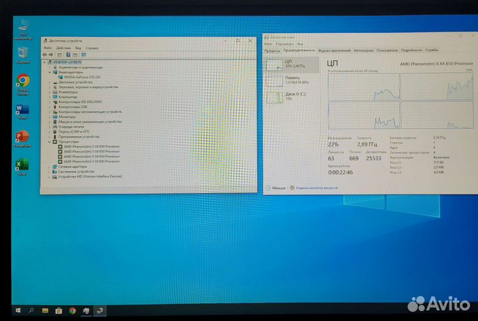Open Файл menu in Device Manager
Screen dimensions: 478x321
pyautogui.click(x=48, y=48)
